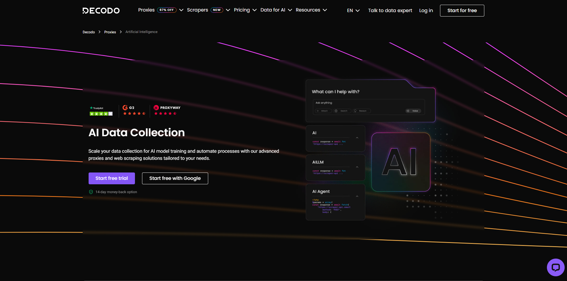Viewport: 567px width, 281px height.
Task: Open the EN language selector
Action: click(x=353, y=11)
